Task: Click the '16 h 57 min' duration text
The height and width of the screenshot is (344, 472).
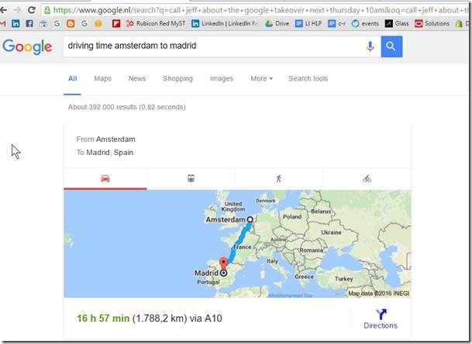Action: [103, 318]
